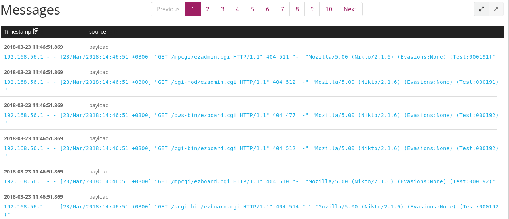
Task: Click the Previous page button
Action: pyautogui.click(x=168, y=9)
